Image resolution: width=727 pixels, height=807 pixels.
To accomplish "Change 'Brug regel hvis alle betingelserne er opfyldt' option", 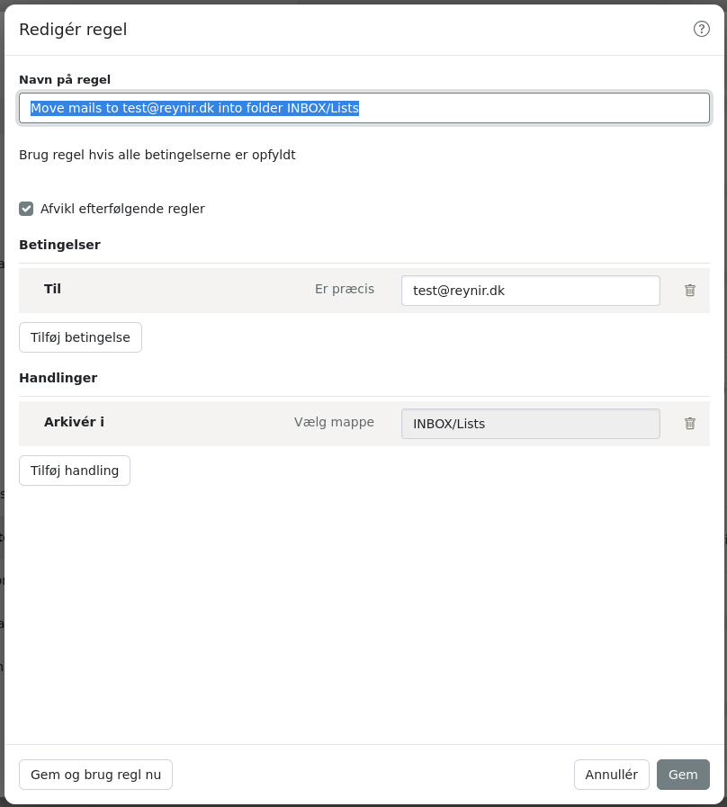I will pos(157,155).
